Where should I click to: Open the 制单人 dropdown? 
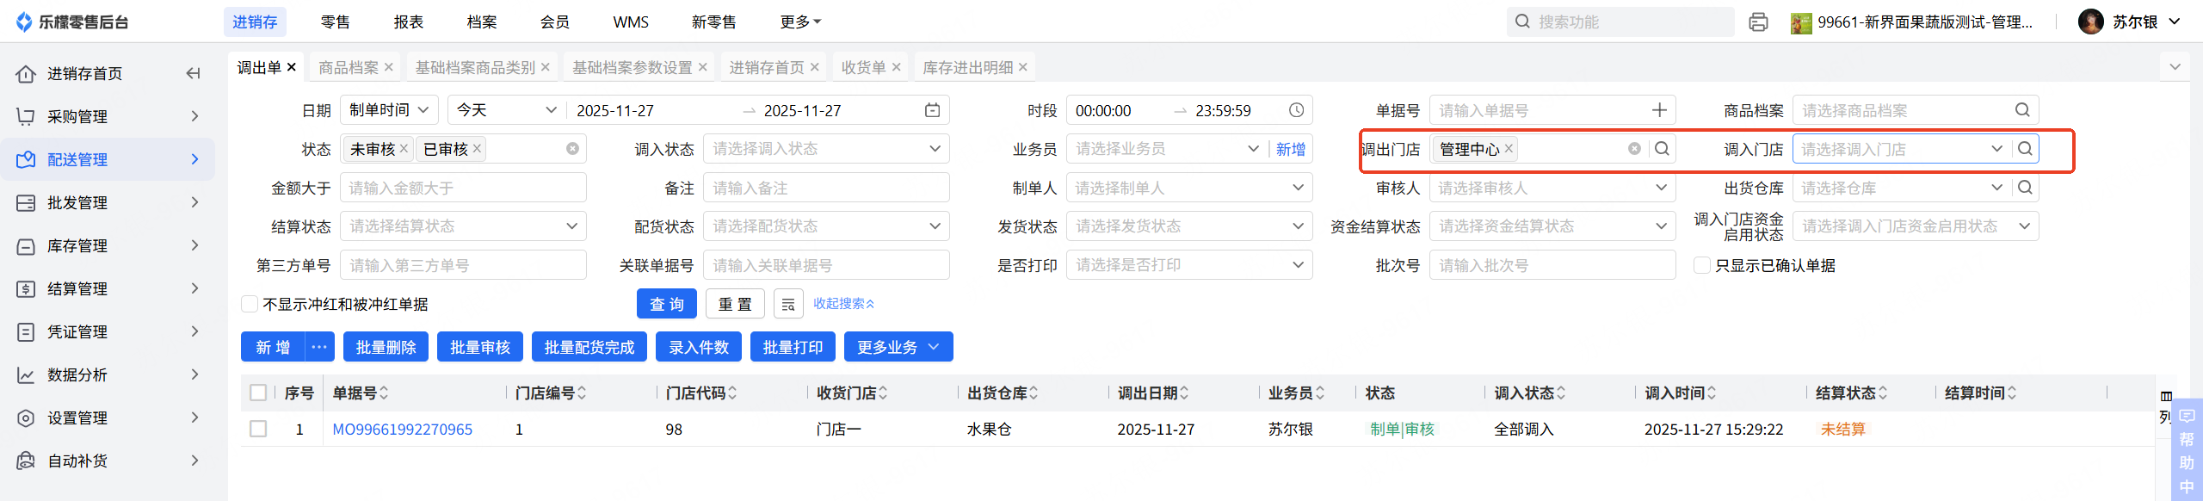(1189, 188)
